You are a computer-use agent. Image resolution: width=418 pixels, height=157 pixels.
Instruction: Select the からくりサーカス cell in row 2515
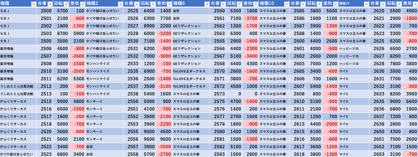(18, 101)
